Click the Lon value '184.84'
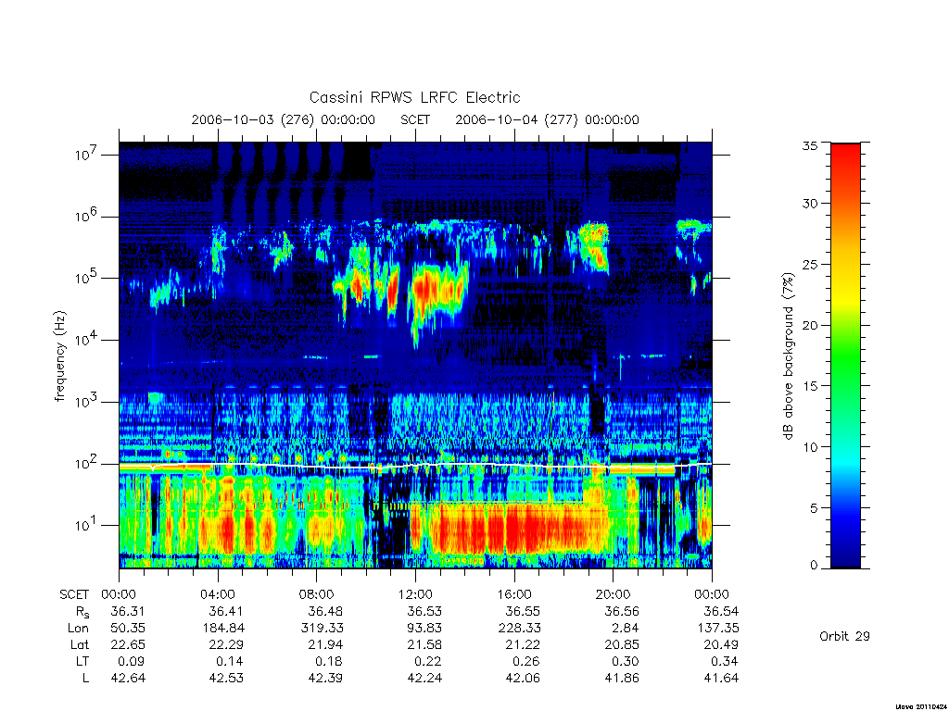 tap(223, 629)
